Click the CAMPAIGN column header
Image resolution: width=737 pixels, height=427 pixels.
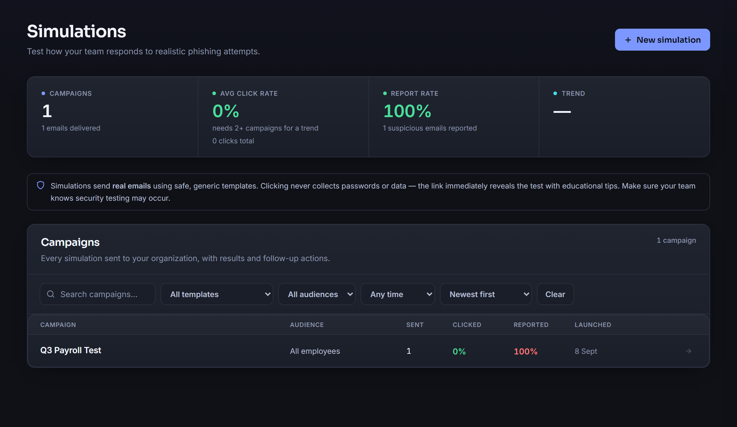point(58,325)
